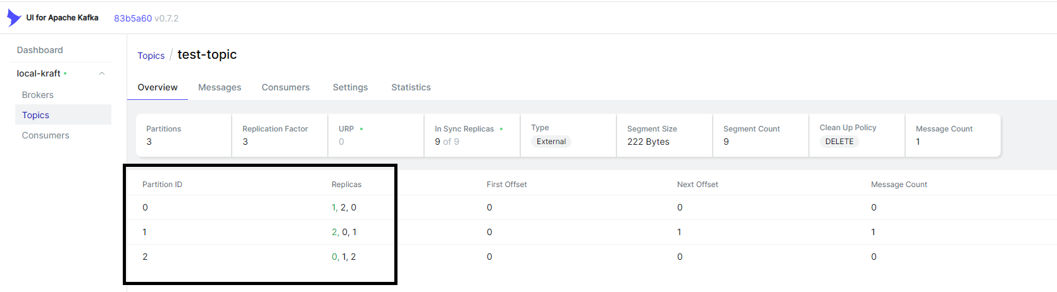Click the URP green indicator dot

click(x=361, y=129)
